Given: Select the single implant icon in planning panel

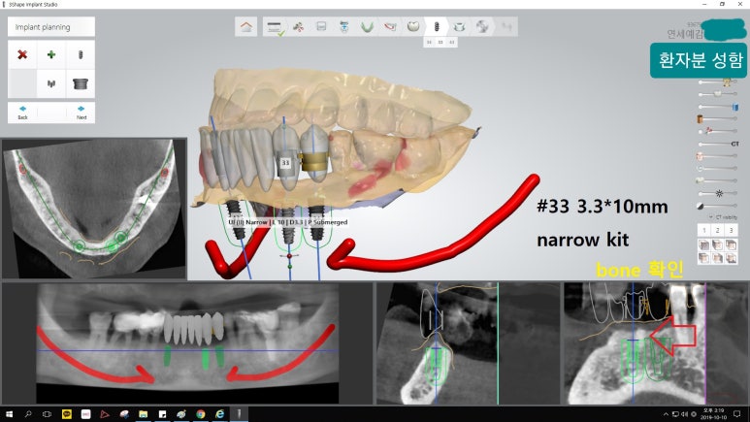Looking at the screenshot, I should 81,55.
